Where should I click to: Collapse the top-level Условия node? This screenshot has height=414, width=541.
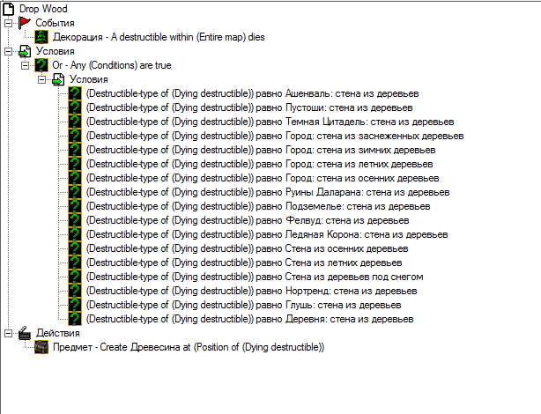(x=8, y=51)
